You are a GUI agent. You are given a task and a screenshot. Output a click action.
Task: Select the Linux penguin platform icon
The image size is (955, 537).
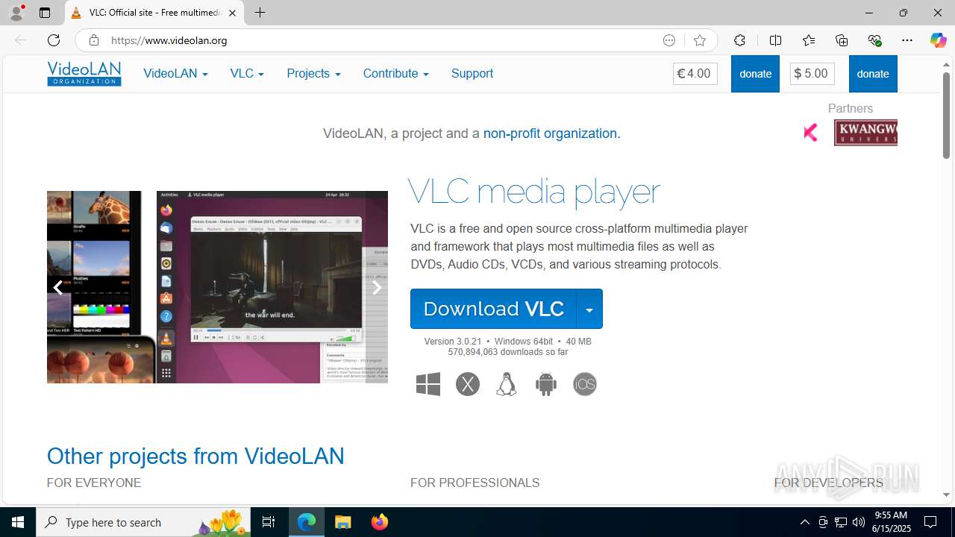coord(507,384)
